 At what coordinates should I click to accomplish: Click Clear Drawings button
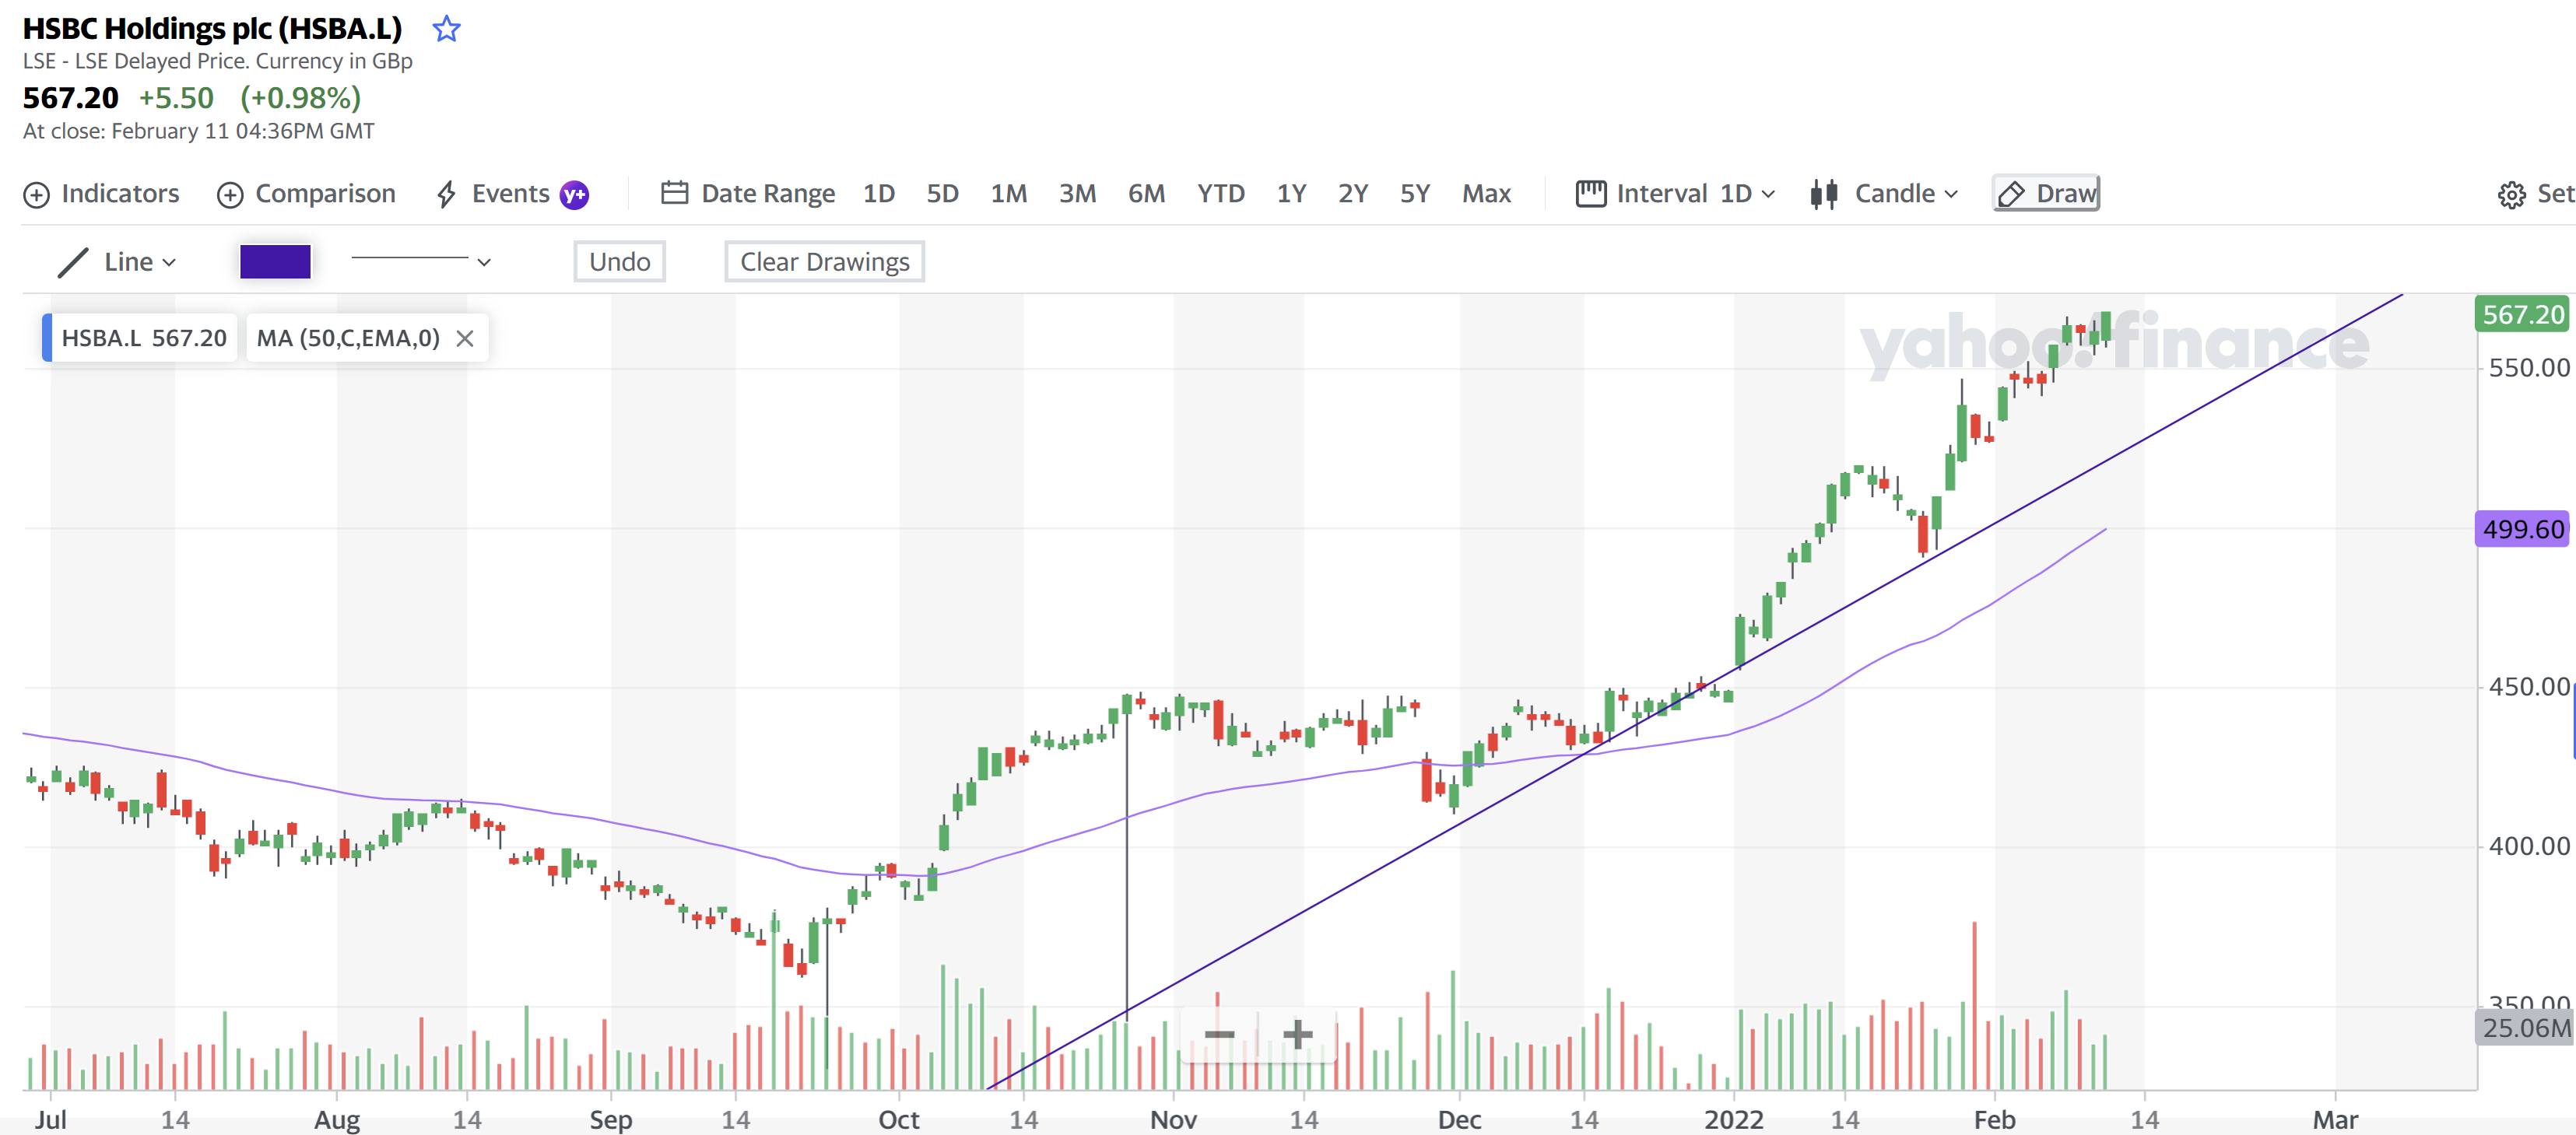[x=824, y=261]
